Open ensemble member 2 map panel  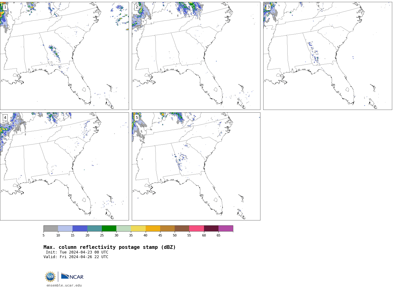click(196, 56)
